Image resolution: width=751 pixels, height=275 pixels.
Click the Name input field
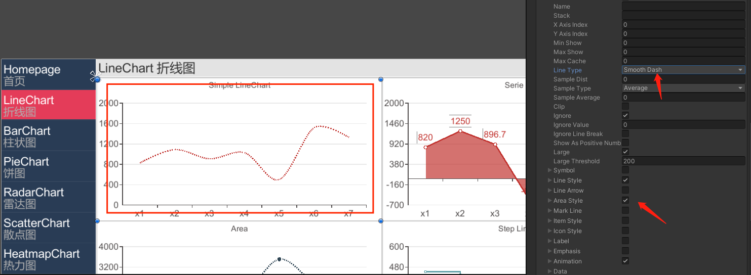click(683, 6)
